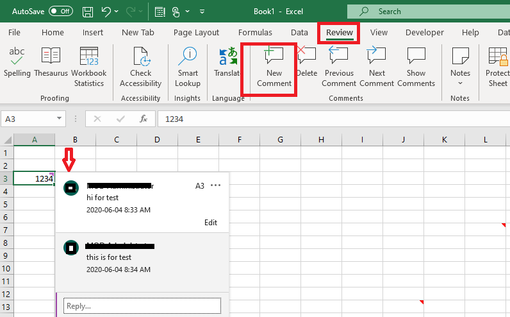Screen dimensions: 510x317
Task: Click the Translate button
Action: [x=227, y=62]
